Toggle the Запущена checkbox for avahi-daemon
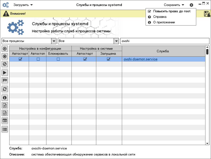Viewport: 211px width, 159px height. pyautogui.click(x=108, y=59)
